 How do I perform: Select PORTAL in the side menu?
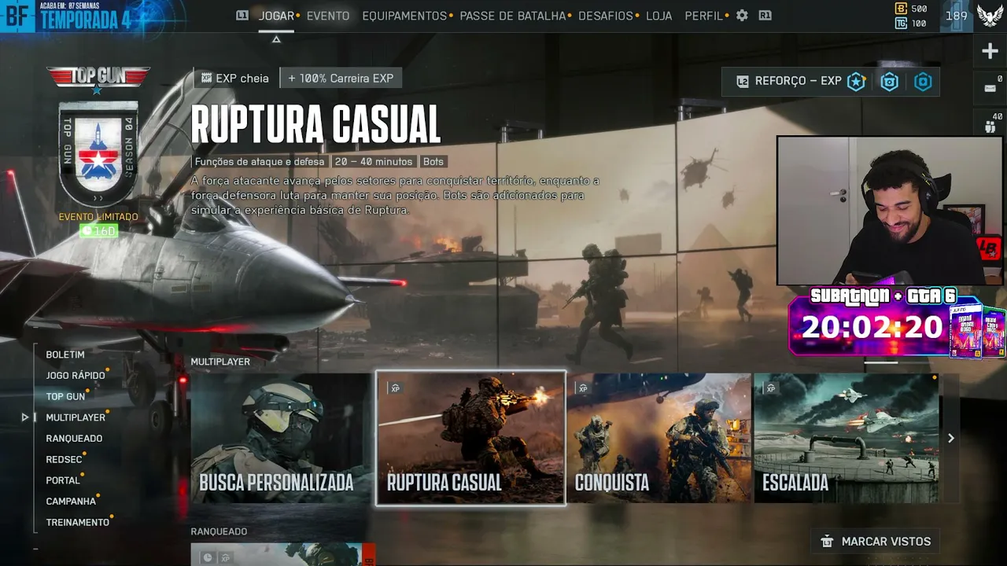tap(63, 480)
